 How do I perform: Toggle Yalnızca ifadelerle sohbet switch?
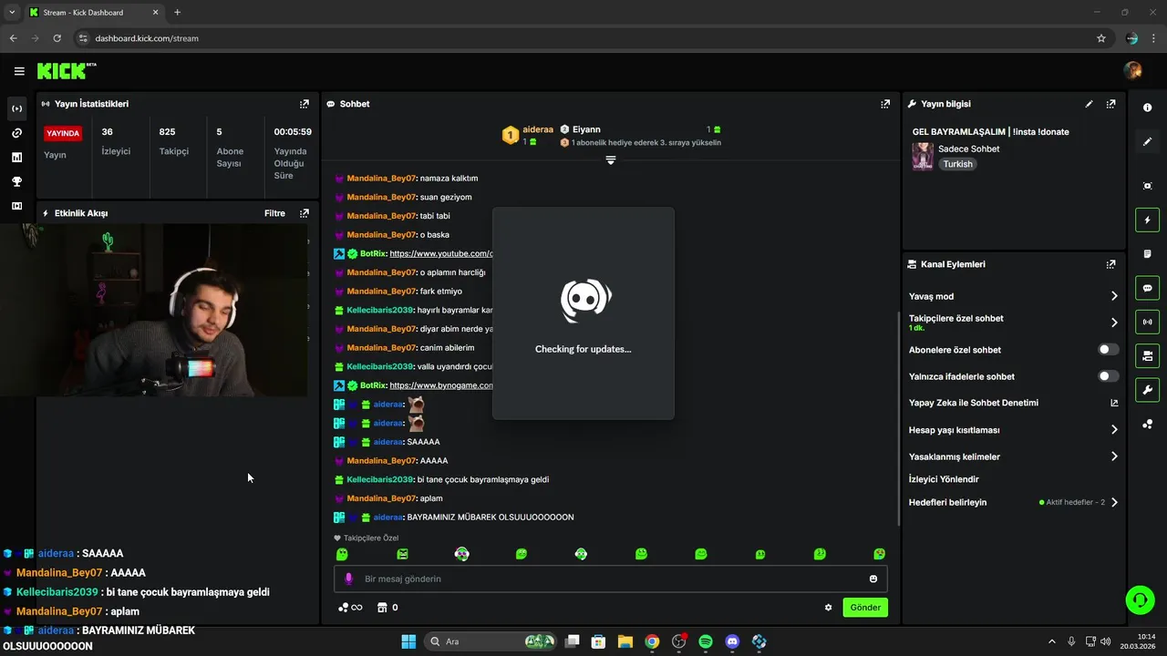coord(1108,376)
